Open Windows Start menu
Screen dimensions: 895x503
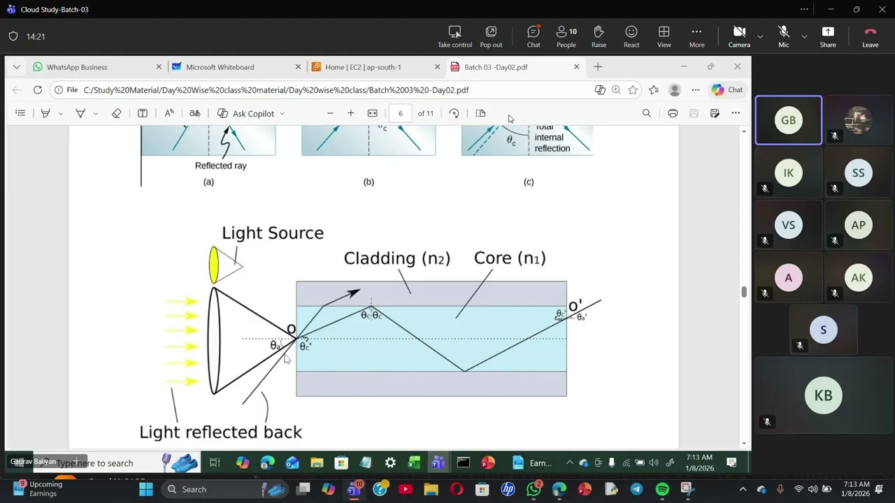point(146,490)
